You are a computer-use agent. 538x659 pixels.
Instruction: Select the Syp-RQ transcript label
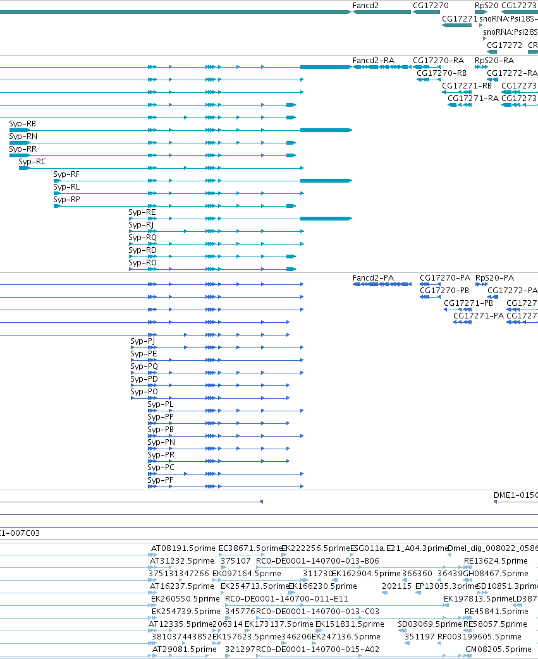click(x=142, y=238)
